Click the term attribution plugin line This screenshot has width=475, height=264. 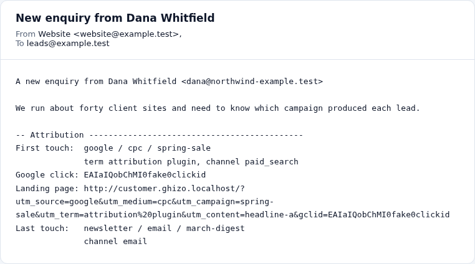141,161
